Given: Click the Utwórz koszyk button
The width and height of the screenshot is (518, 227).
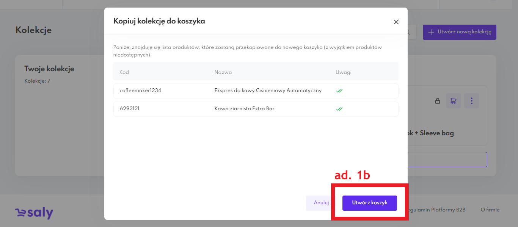Looking at the screenshot, I should [369, 203].
